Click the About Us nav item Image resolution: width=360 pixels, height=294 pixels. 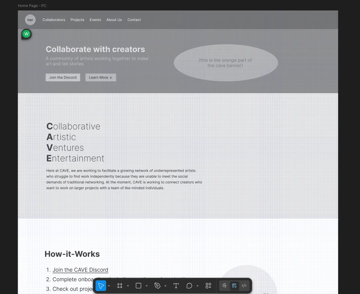coord(114,20)
